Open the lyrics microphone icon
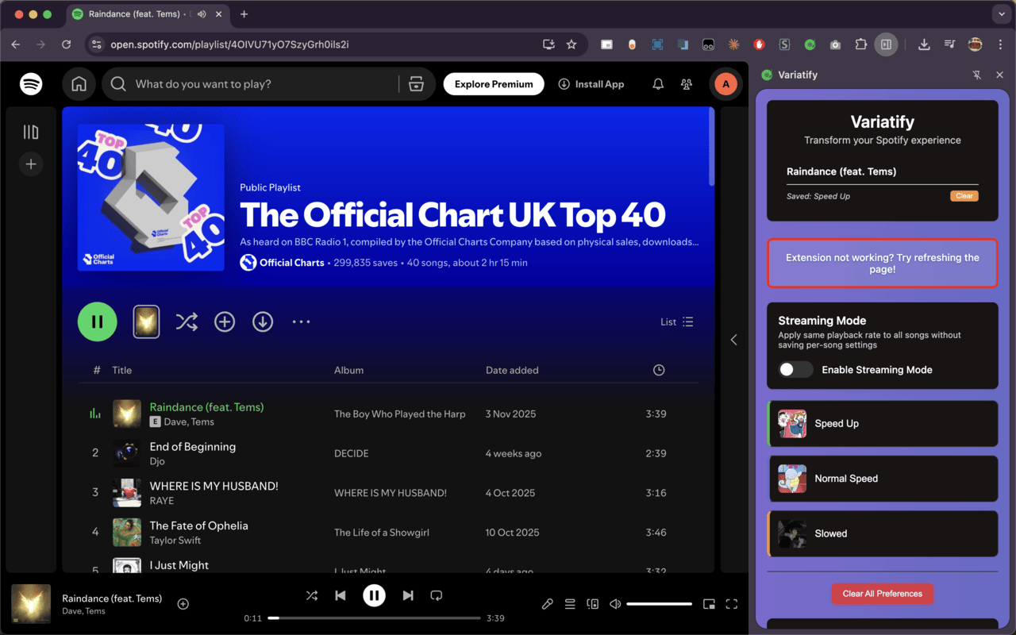1016x635 pixels. [547, 604]
